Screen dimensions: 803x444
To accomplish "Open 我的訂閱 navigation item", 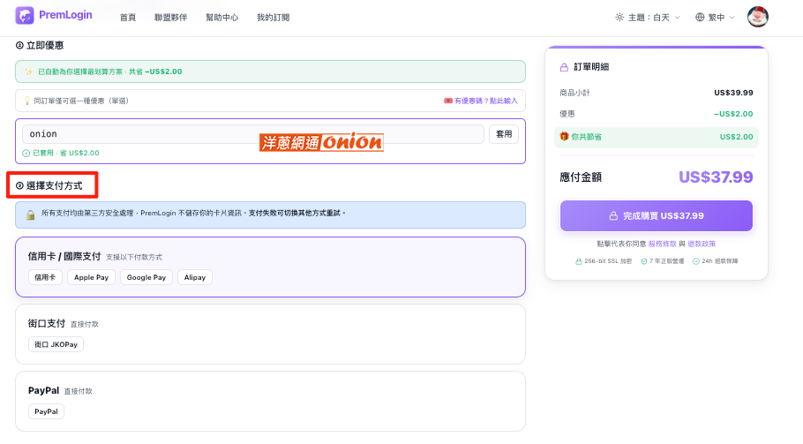I will point(273,18).
